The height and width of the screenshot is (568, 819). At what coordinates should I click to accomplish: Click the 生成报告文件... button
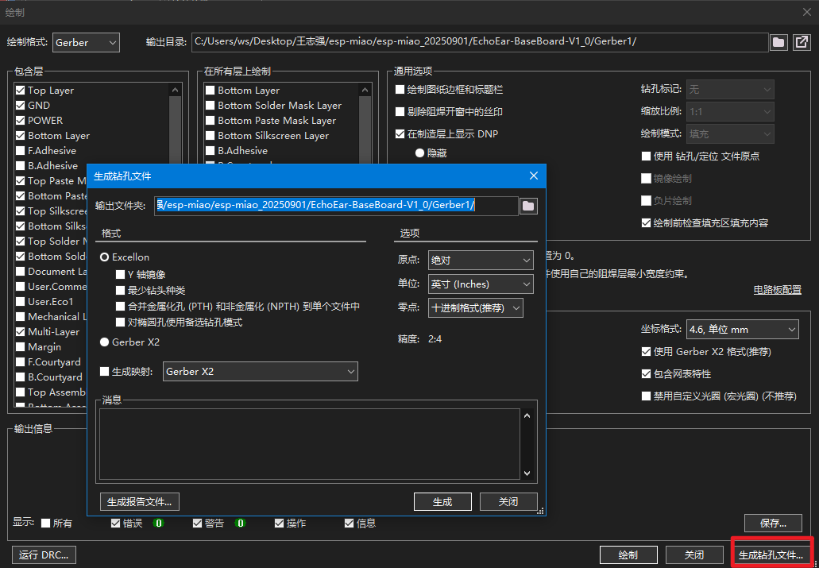(x=140, y=501)
